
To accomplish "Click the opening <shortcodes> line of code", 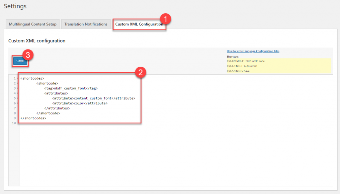I will (32, 78).
